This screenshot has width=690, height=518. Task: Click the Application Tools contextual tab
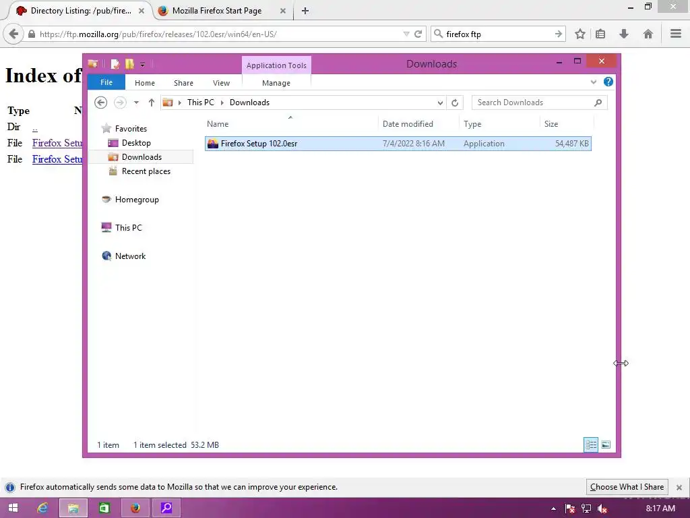[x=276, y=65]
